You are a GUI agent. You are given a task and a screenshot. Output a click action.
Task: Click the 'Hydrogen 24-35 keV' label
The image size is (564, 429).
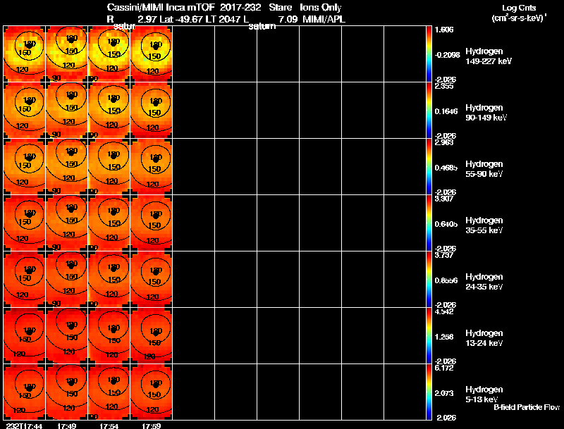[484, 282]
